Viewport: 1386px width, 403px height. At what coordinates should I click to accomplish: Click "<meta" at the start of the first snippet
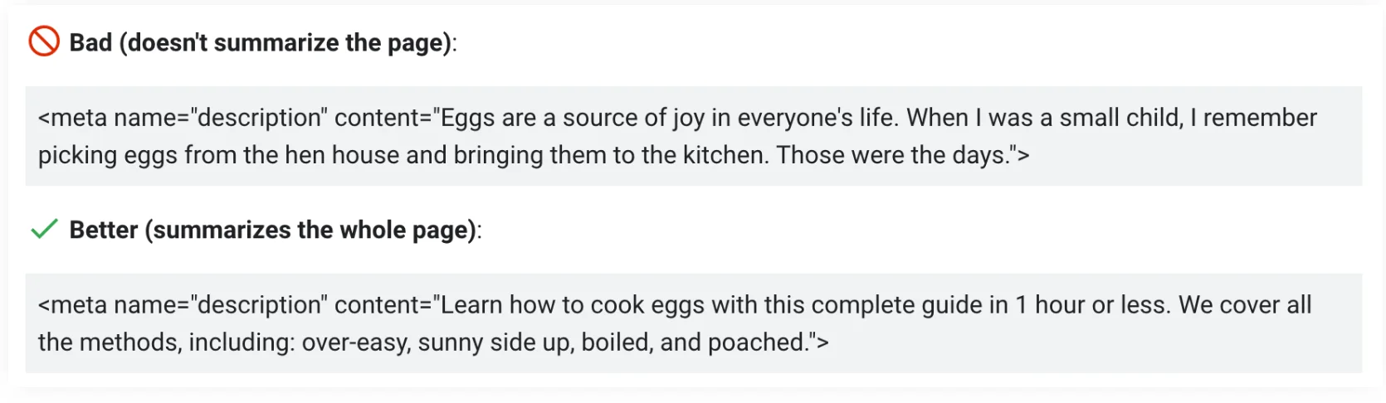pos(72,118)
